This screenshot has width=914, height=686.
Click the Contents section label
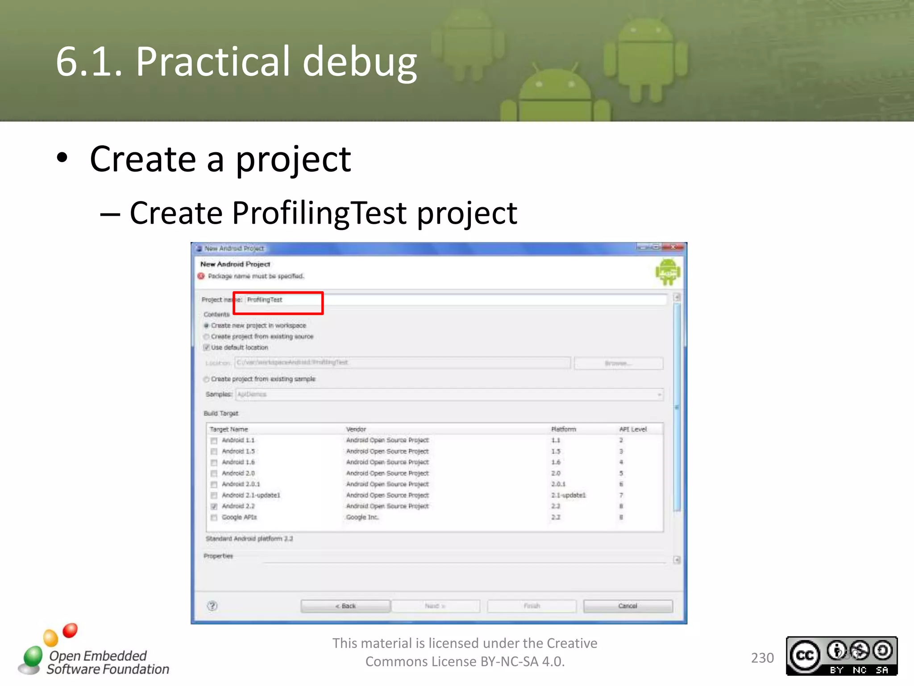click(216, 314)
